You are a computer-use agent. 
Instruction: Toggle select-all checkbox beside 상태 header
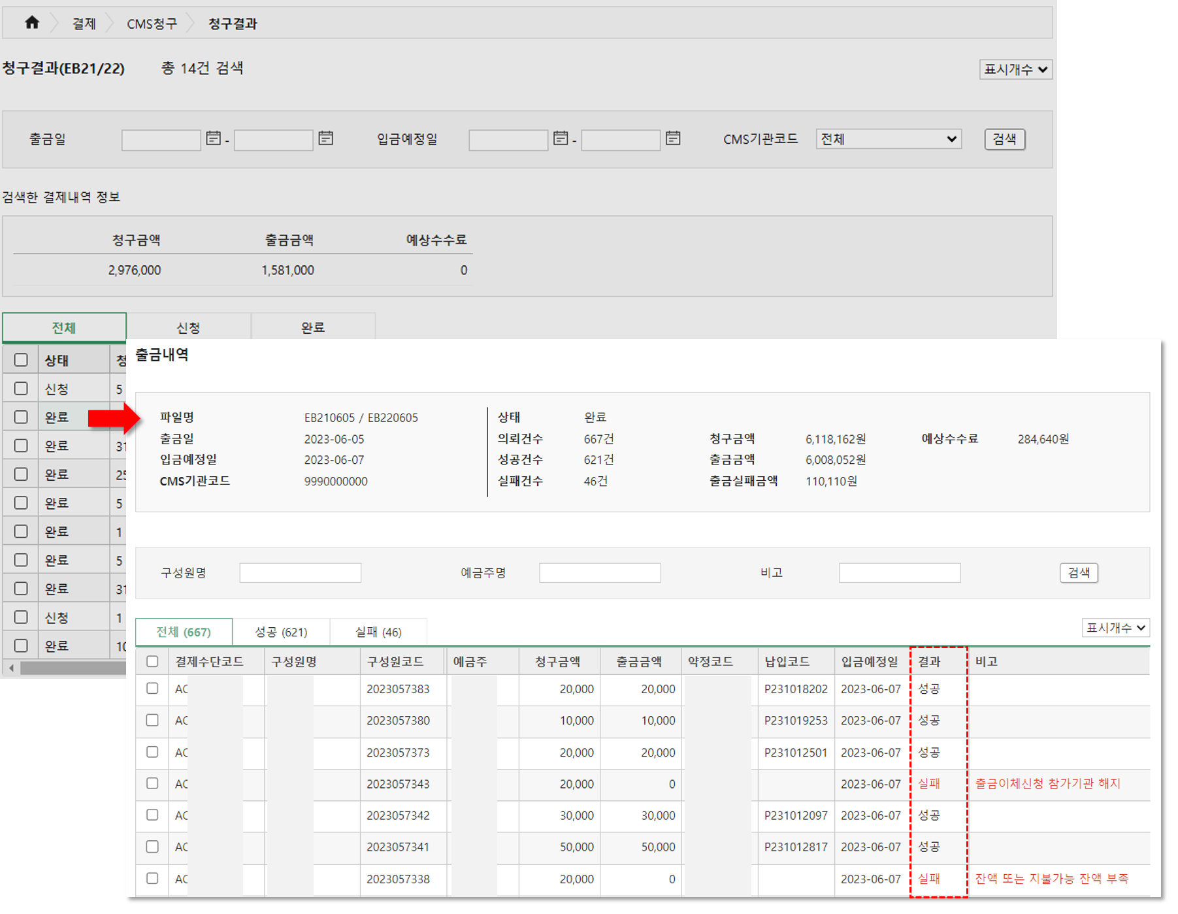(x=21, y=360)
